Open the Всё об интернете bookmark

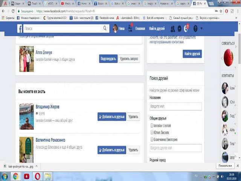[154, 18]
